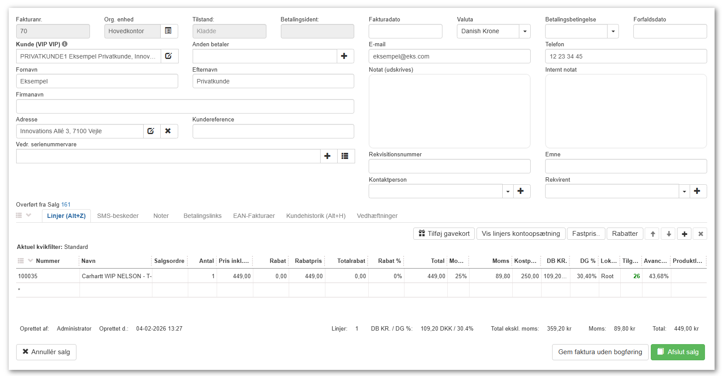
Task: Move line down with arrow icon
Action: pos(668,234)
